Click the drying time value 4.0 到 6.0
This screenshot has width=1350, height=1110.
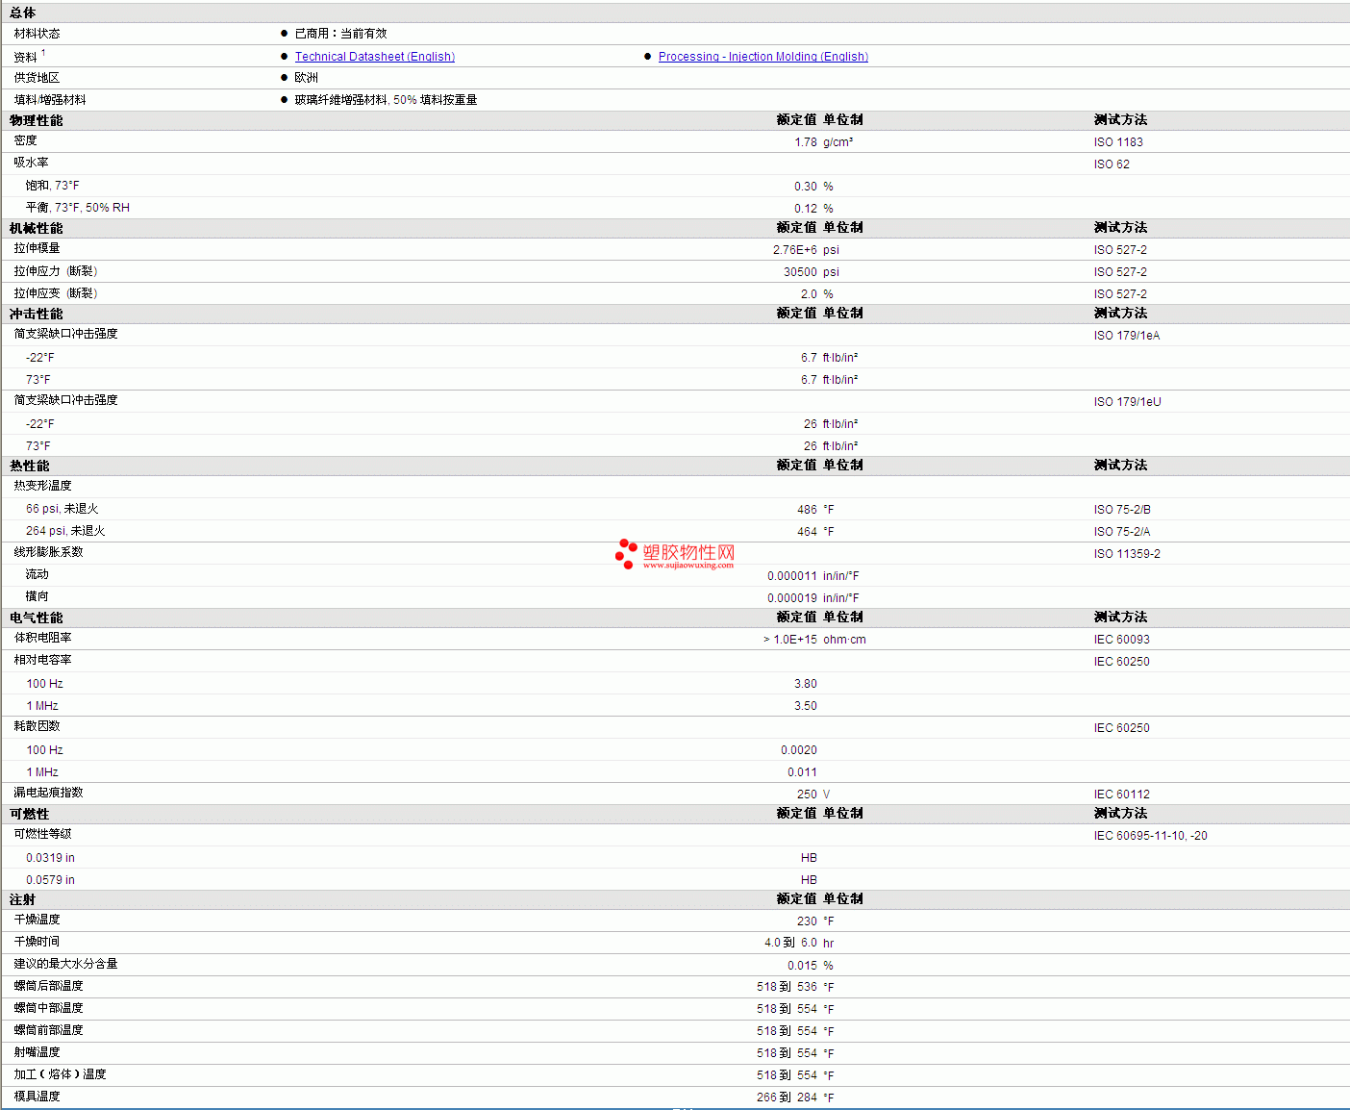(790, 943)
